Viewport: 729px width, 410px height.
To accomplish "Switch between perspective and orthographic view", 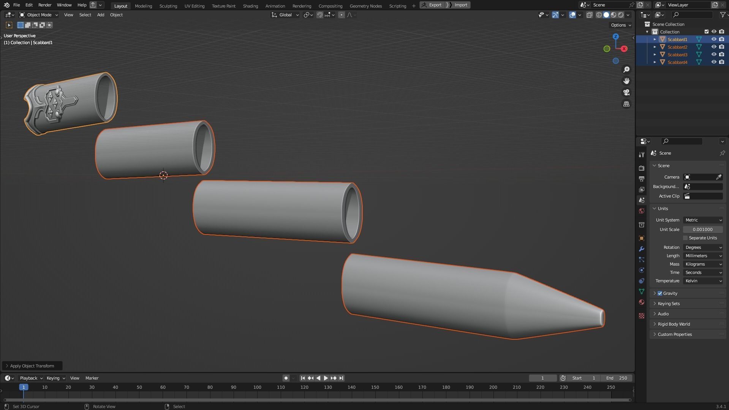I will pyautogui.click(x=626, y=104).
